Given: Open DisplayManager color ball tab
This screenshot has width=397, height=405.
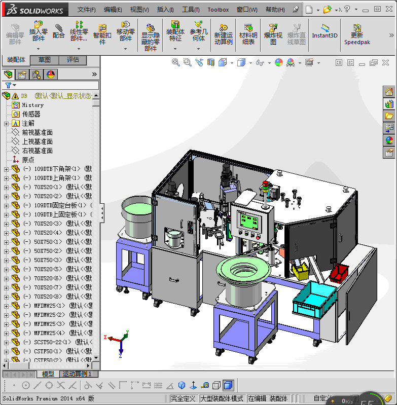Looking at the screenshot, I should pyautogui.click(x=51, y=75).
